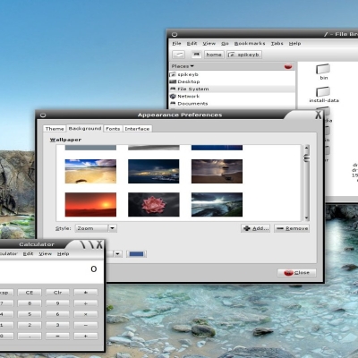Click the root drive icon button in path bar
This screenshot has height=358, width=358.
point(196,55)
